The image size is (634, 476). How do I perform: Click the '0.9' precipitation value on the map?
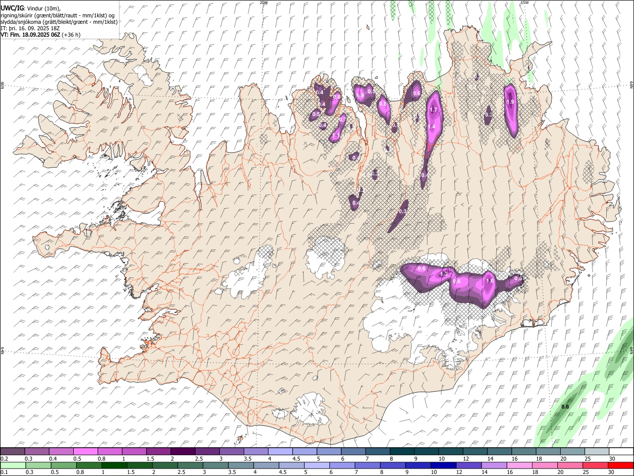point(360,95)
